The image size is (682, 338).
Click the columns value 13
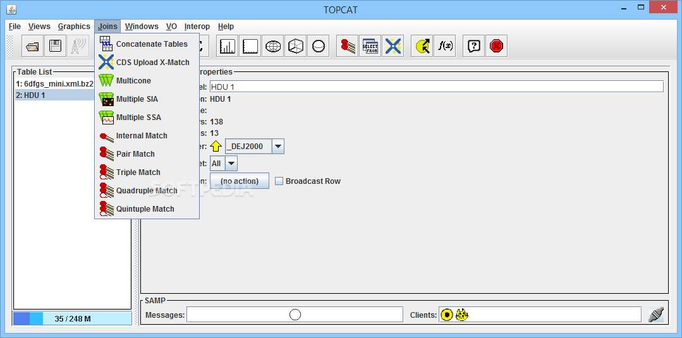click(214, 133)
